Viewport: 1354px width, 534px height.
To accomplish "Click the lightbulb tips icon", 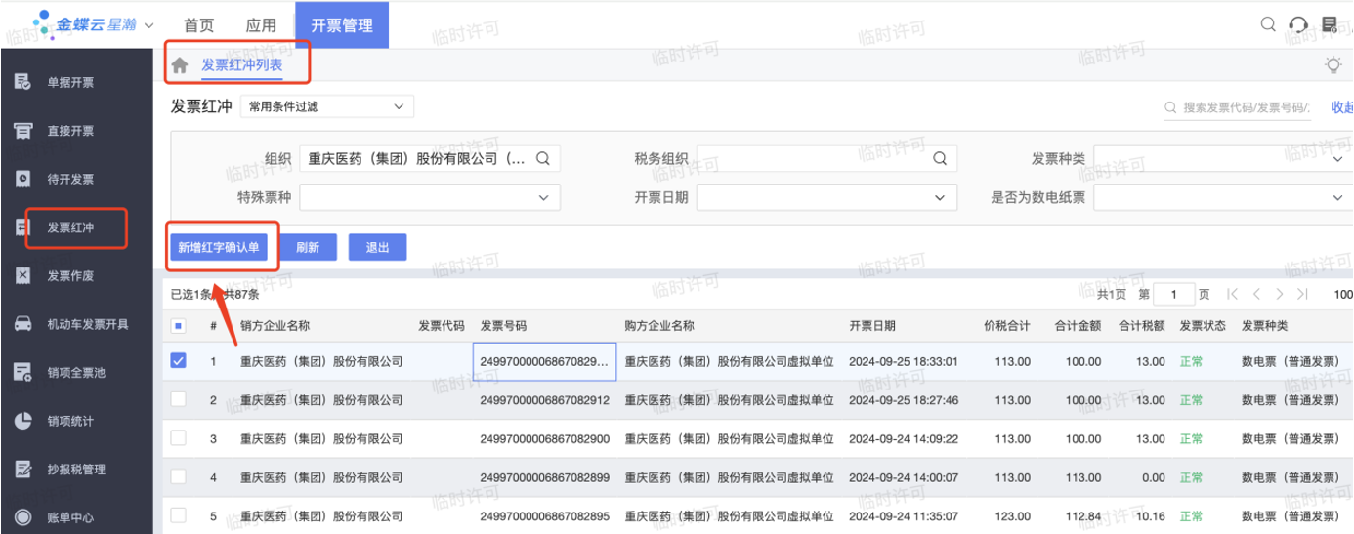I will (1333, 64).
